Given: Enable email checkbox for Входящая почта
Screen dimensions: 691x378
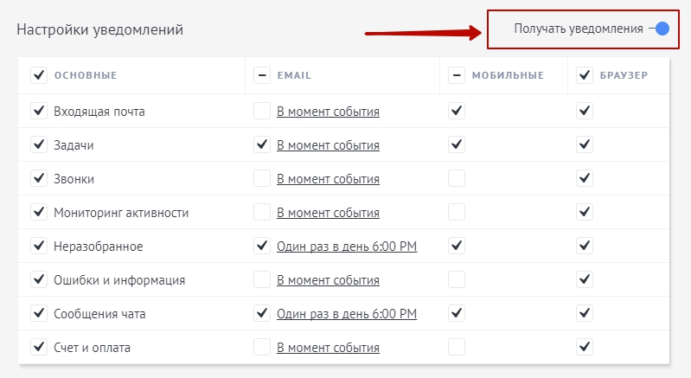Looking at the screenshot, I should (261, 111).
